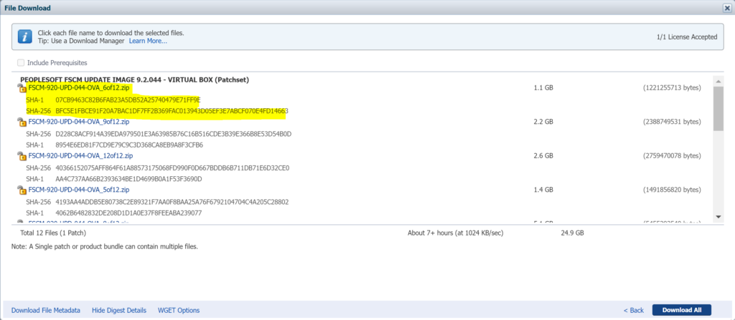Click lock icon beside FSCM-920-UPD-044-OVA_5of12.zip

22,190
